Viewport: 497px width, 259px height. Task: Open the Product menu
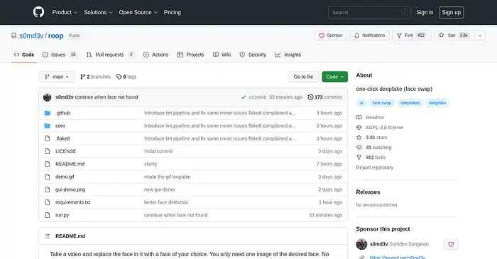65,12
